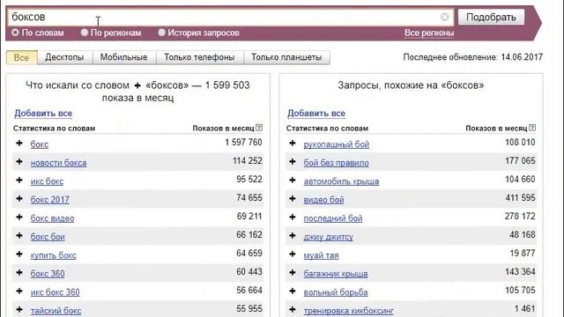
Task: Open the 'рукопашный бой' keyword link
Action: coord(337,144)
